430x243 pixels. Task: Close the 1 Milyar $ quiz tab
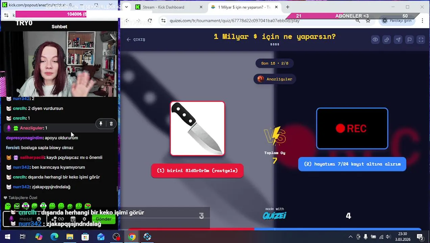point(276,7)
